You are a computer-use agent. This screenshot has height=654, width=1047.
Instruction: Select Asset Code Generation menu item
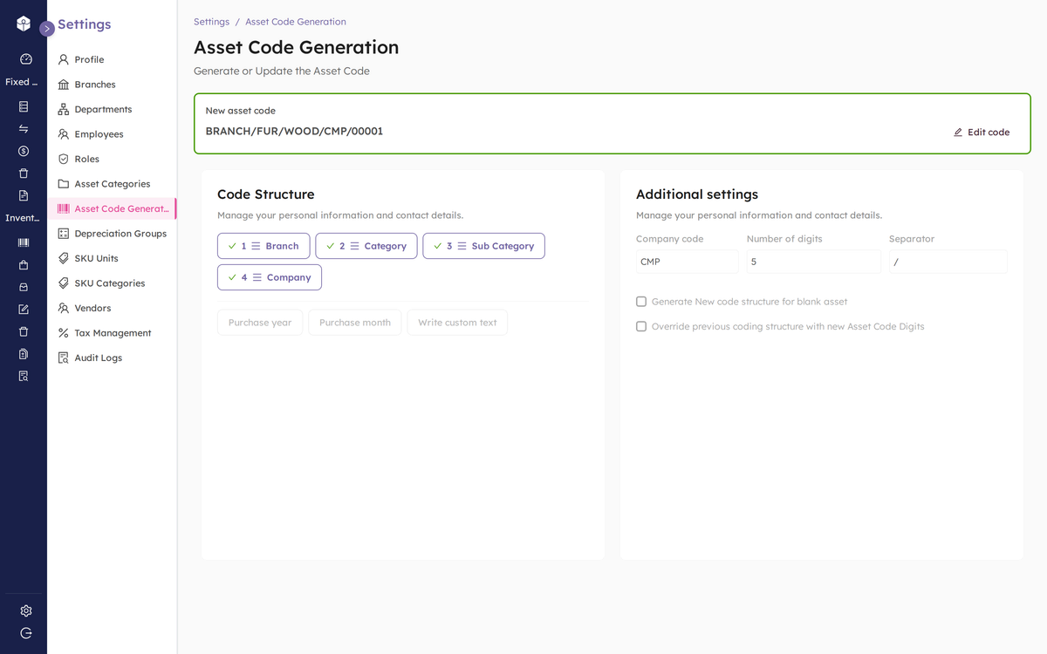[112, 209]
